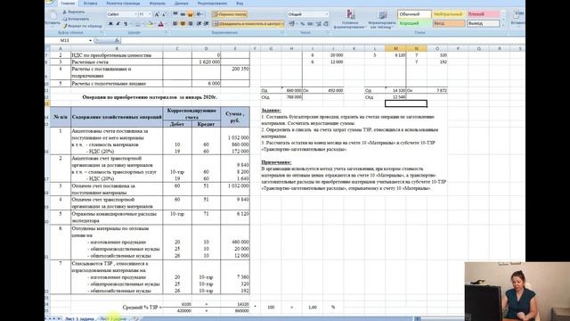Click the Align Text Left icon
Viewport: 570px width, 321px height.
(x=175, y=24)
